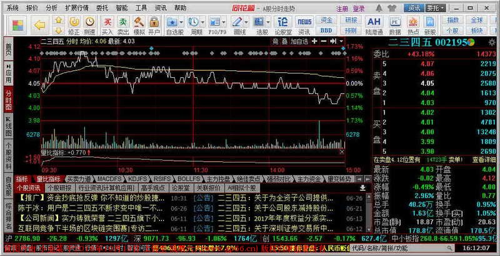Viewport: 500px width, 256px height.
Task: Click the 卖出 (sell) toolbar icon
Action: pyautogui.click(x=122, y=24)
